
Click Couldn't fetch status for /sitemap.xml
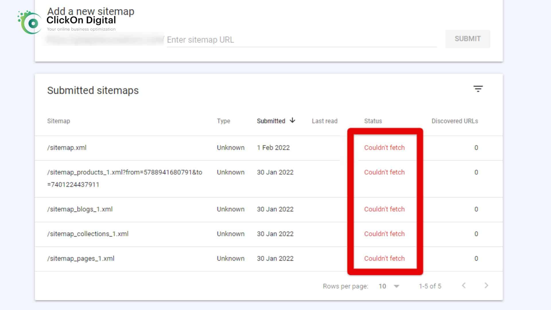pos(384,148)
